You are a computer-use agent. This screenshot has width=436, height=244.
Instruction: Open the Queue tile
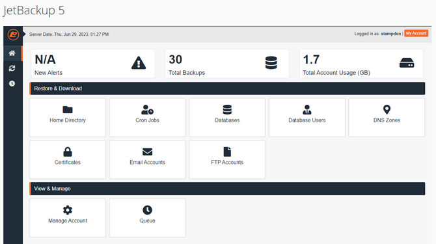pos(147,218)
